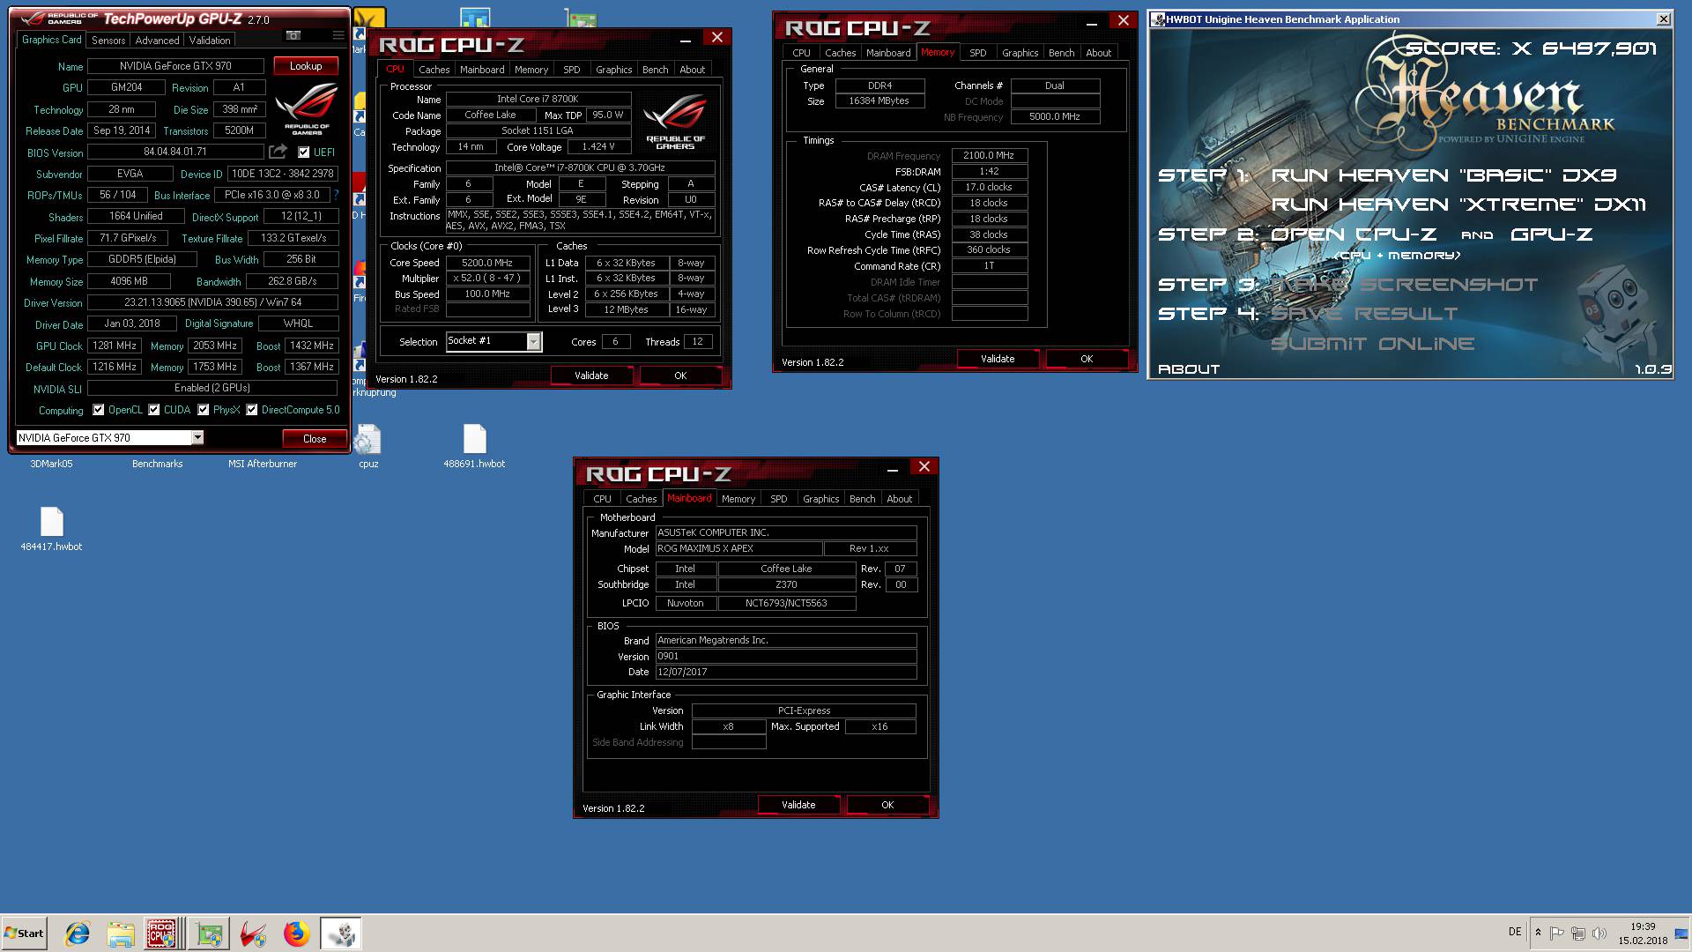
Task: Click the Bus Interface question mark
Action: [x=336, y=195]
